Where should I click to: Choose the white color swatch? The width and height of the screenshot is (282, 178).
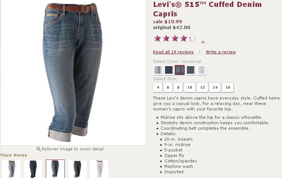pos(202,70)
